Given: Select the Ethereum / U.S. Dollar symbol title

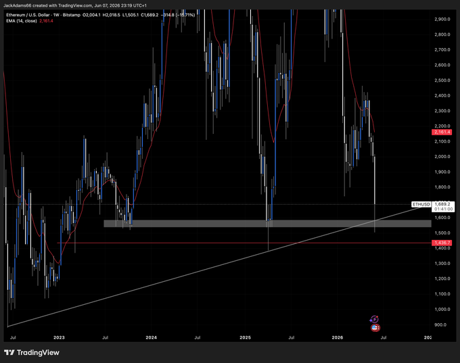Looking at the screenshot, I should click(x=28, y=15).
